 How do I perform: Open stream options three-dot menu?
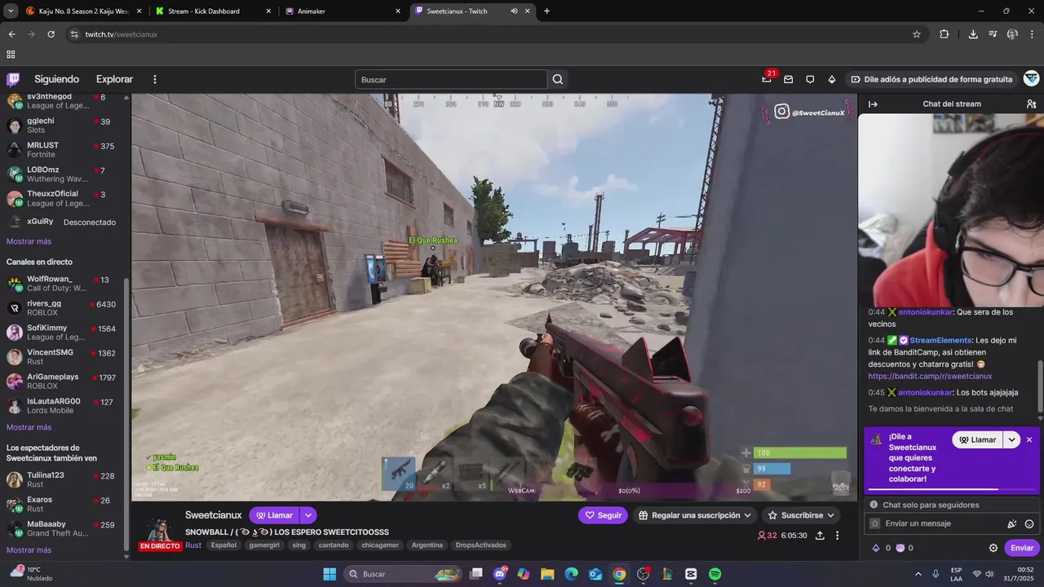pos(837,536)
